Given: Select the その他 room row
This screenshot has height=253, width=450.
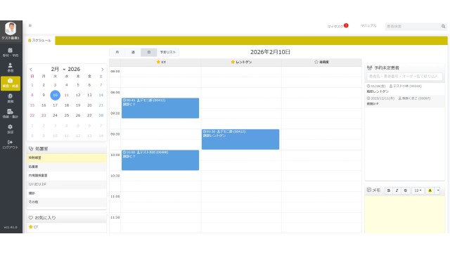Looking at the screenshot, I should (67, 202).
